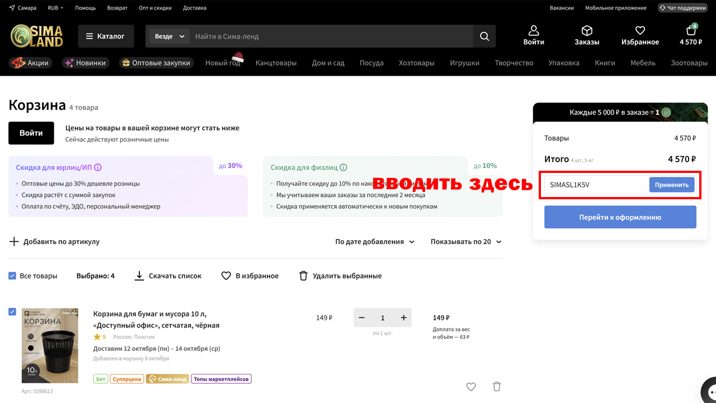The image size is (716, 403).
Task: Open the Корзина для бумаг и мусора product title
Action: tap(156, 320)
